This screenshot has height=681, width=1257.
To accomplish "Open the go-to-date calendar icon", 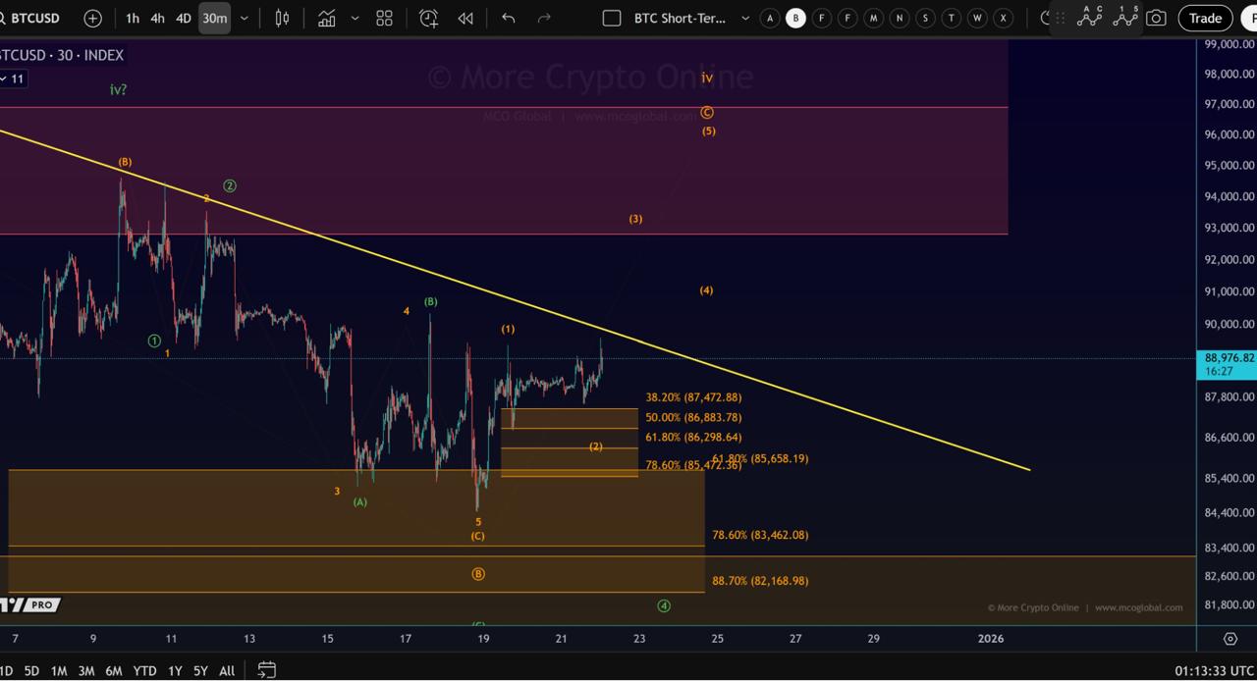I will (266, 670).
